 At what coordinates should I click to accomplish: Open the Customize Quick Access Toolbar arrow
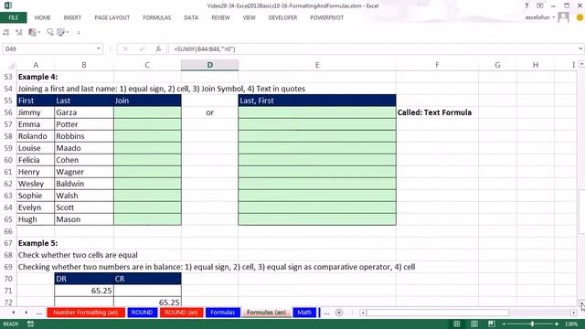(79, 33)
